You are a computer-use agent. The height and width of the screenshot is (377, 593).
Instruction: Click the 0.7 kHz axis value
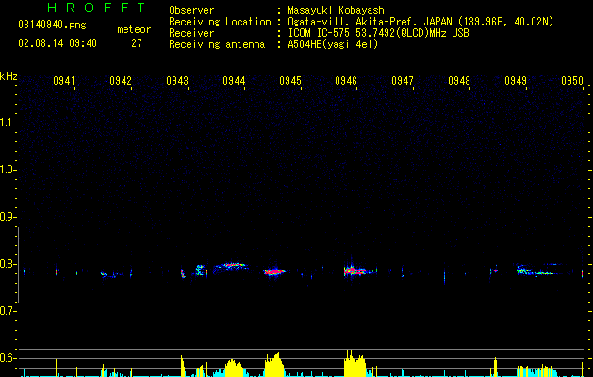tap(8, 311)
